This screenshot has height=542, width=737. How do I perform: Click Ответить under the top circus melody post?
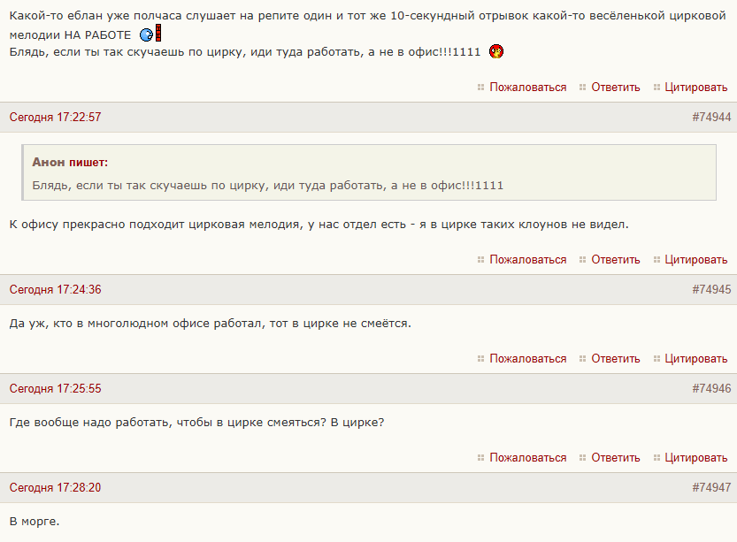[615, 88]
